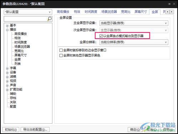Expand the 字幕 tree node
The height and width of the screenshot is (134, 178).
click(7, 68)
